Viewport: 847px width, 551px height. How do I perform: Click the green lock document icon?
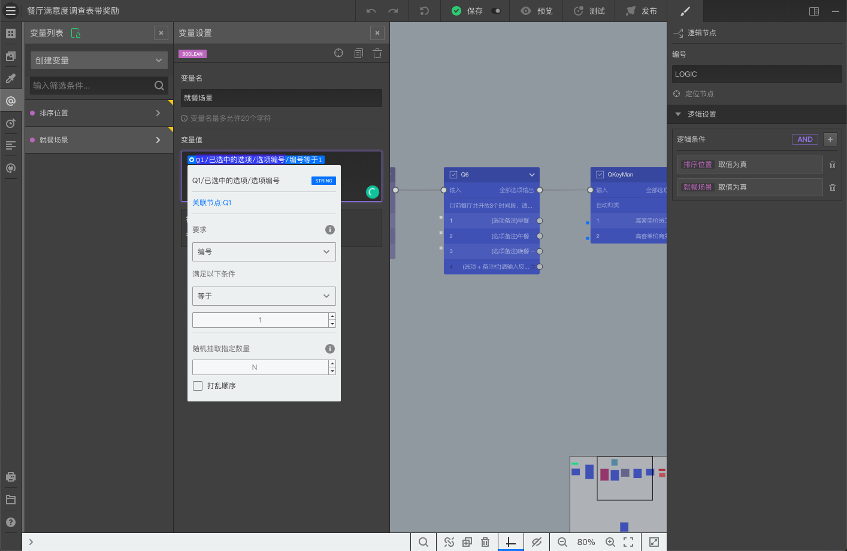click(75, 33)
